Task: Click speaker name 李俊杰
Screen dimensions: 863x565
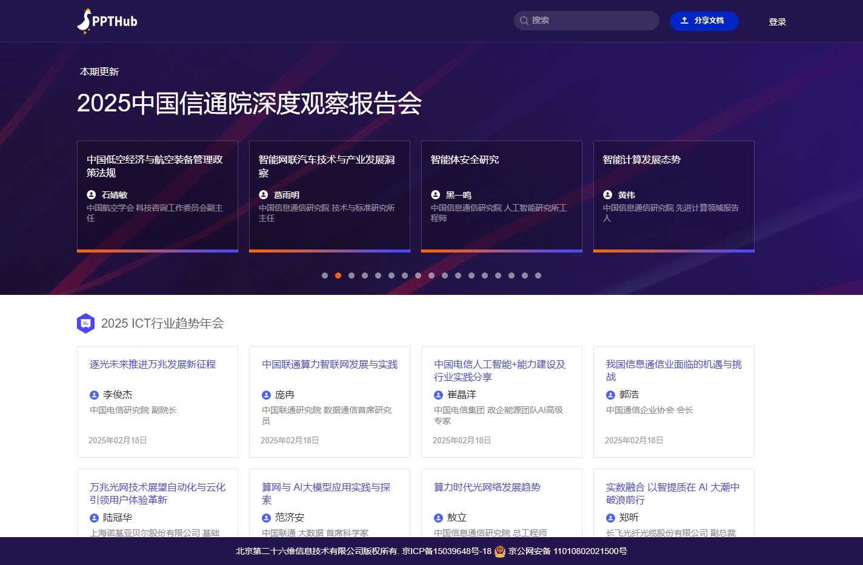Action: tap(118, 395)
